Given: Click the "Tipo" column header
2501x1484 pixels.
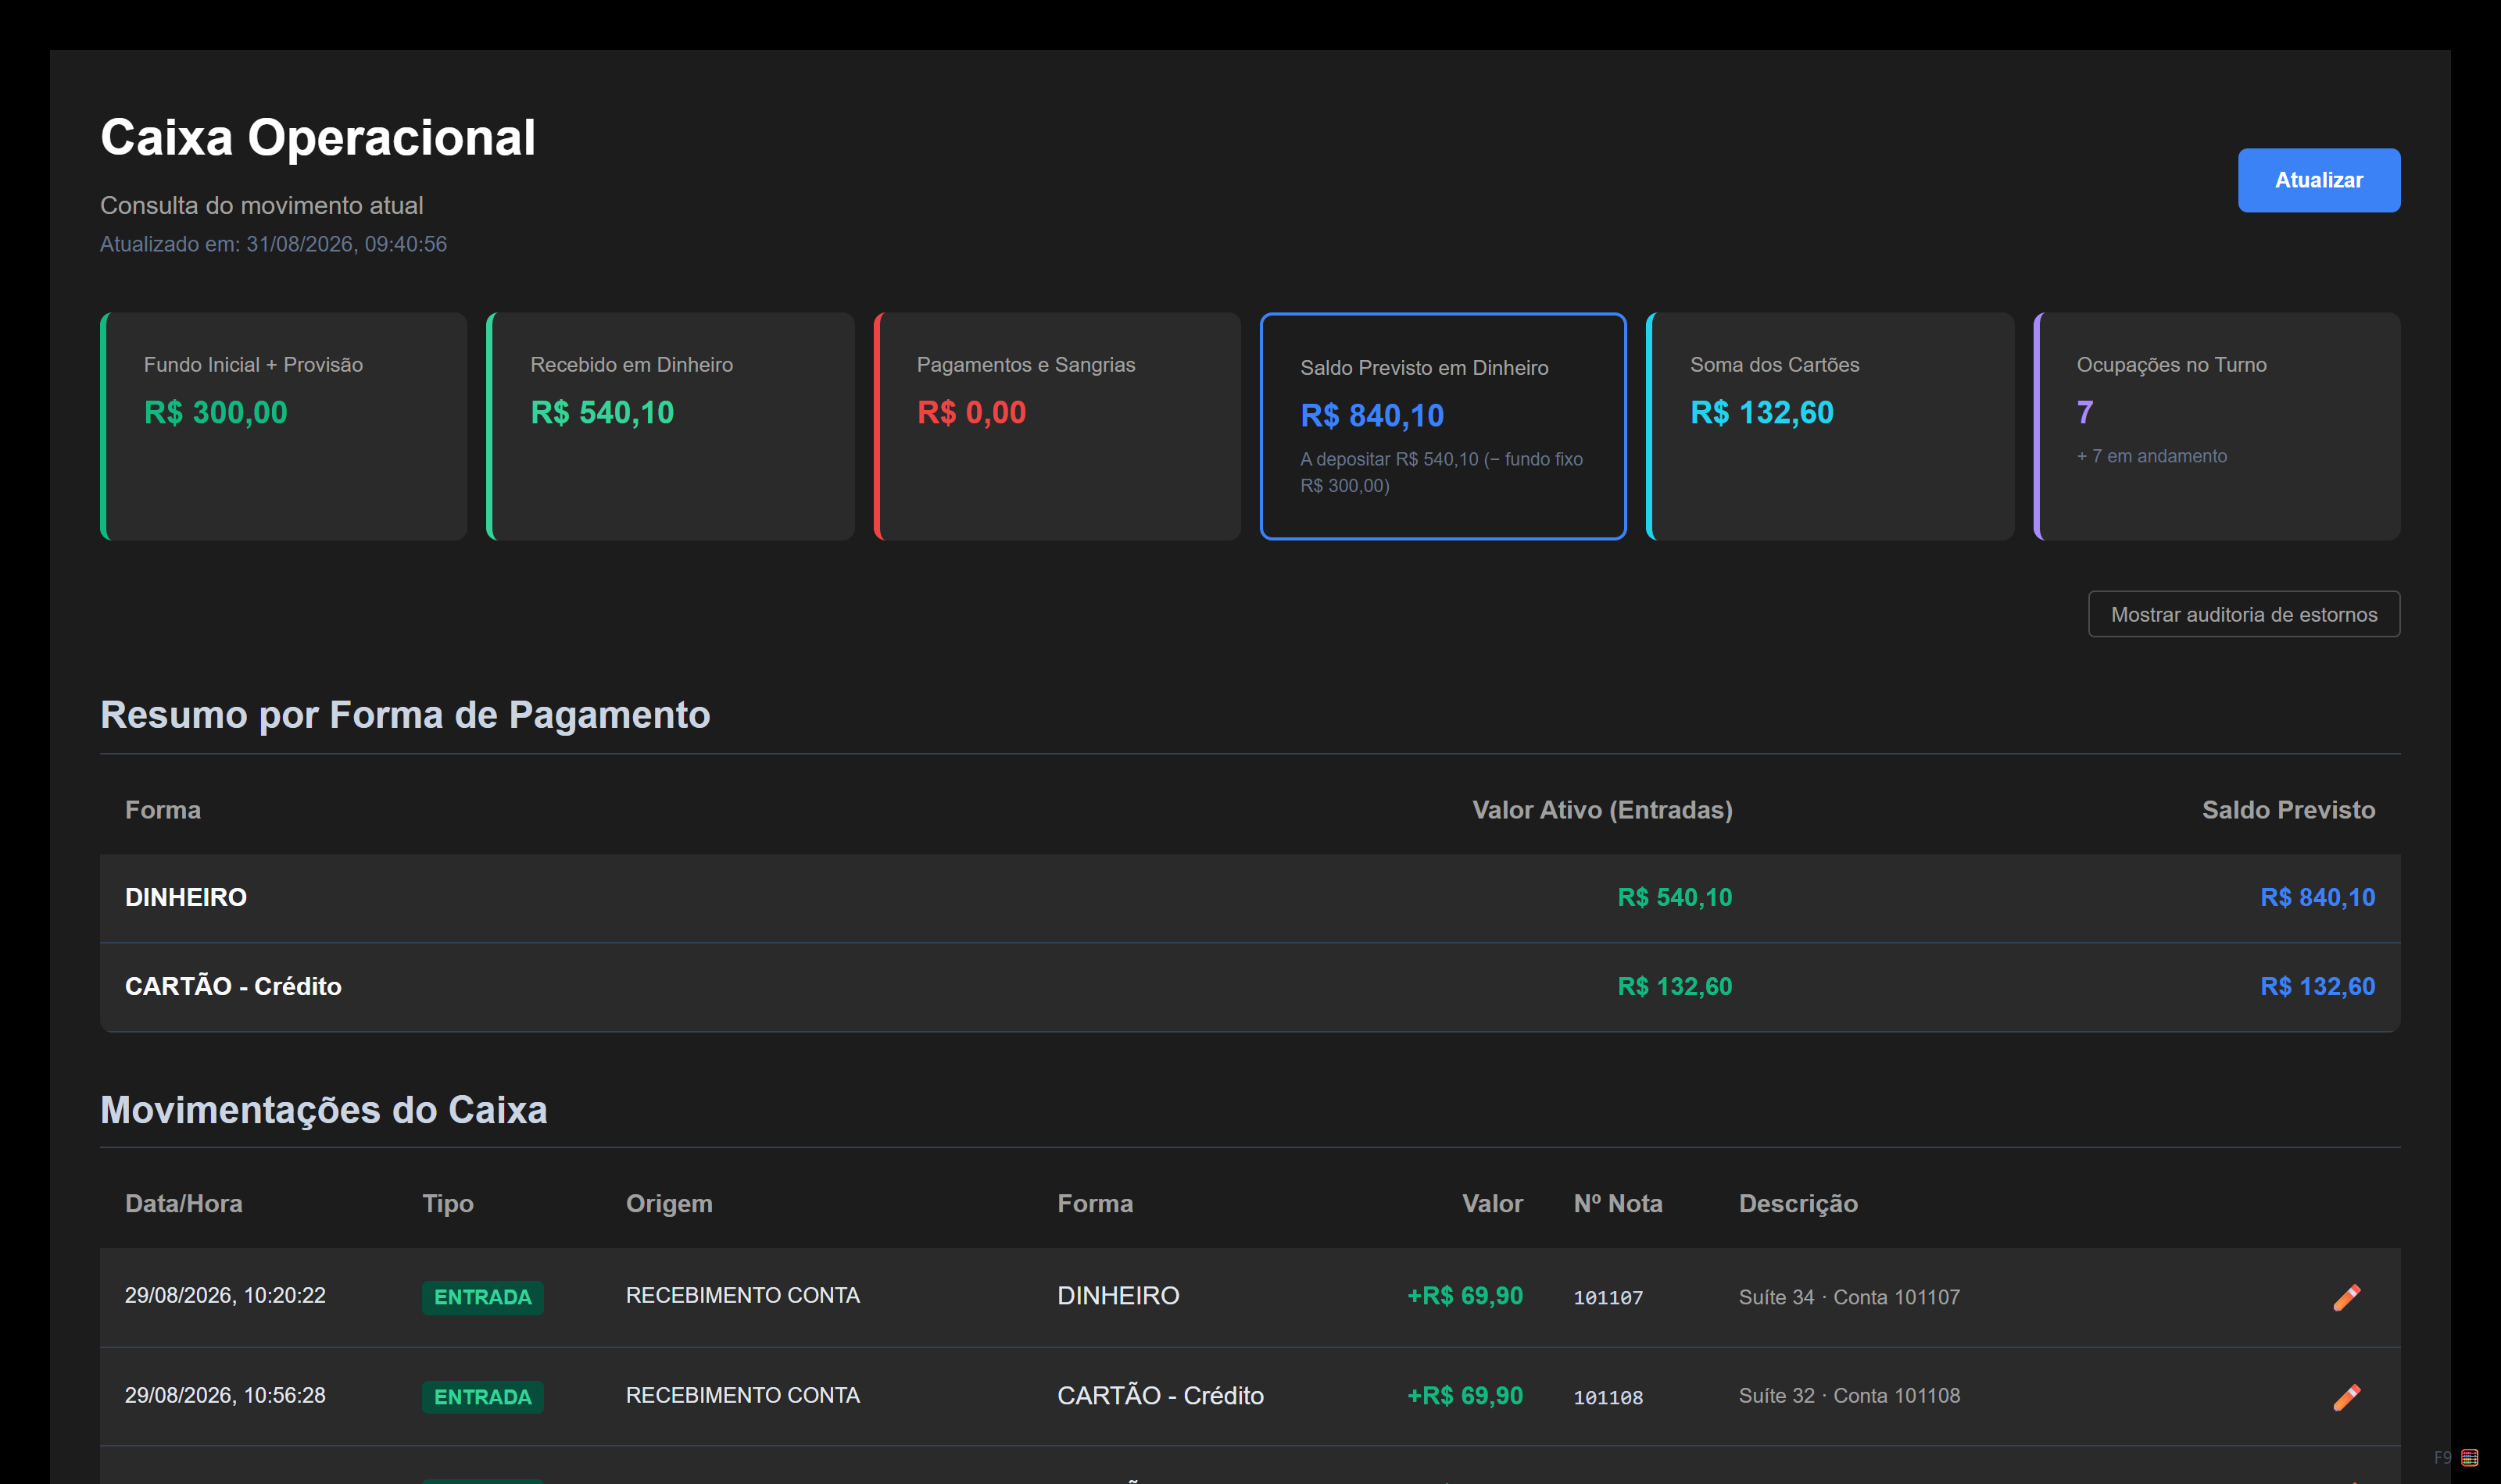Looking at the screenshot, I should 448,1203.
